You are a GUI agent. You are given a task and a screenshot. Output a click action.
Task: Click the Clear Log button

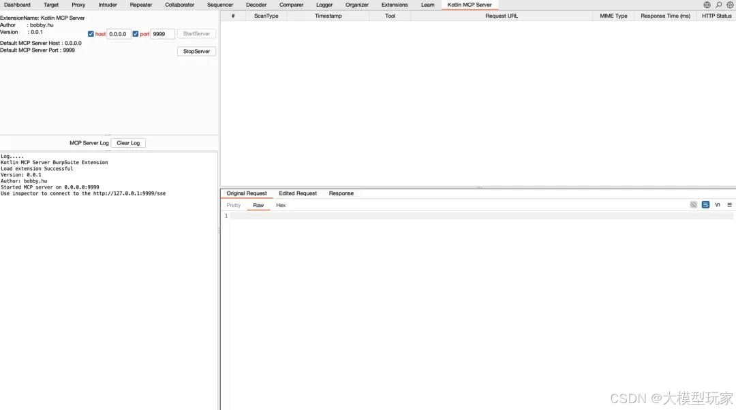[x=128, y=143]
